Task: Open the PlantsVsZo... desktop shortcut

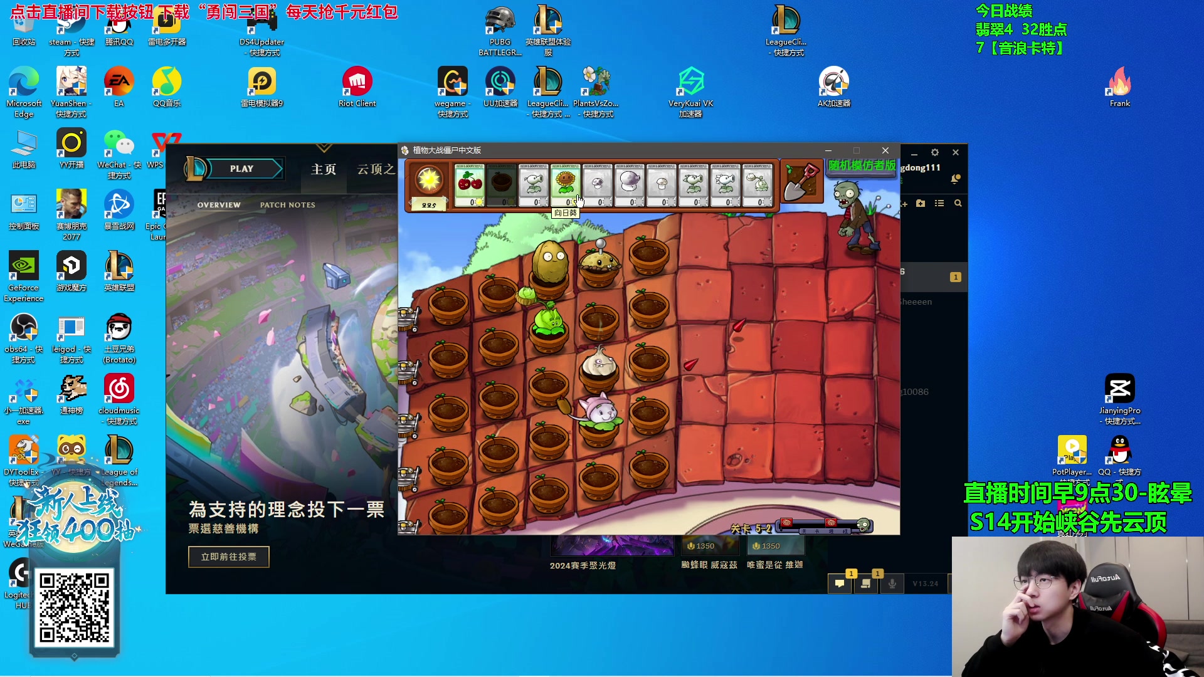Action: click(x=596, y=91)
